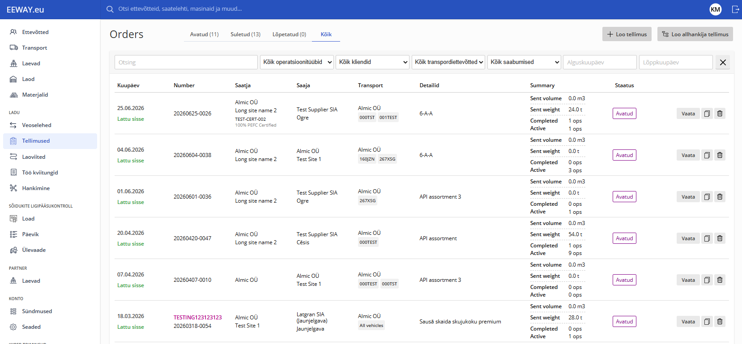Screen dimensions: 742x344
Task: Click the 000TST vehicle tag in the 20260625-0026 row
Action: [367, 118]
